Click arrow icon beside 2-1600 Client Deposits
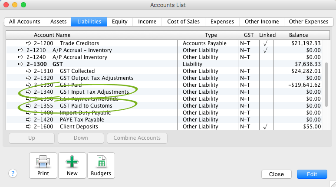Viewport: 336px width, 187px height. 29,127
